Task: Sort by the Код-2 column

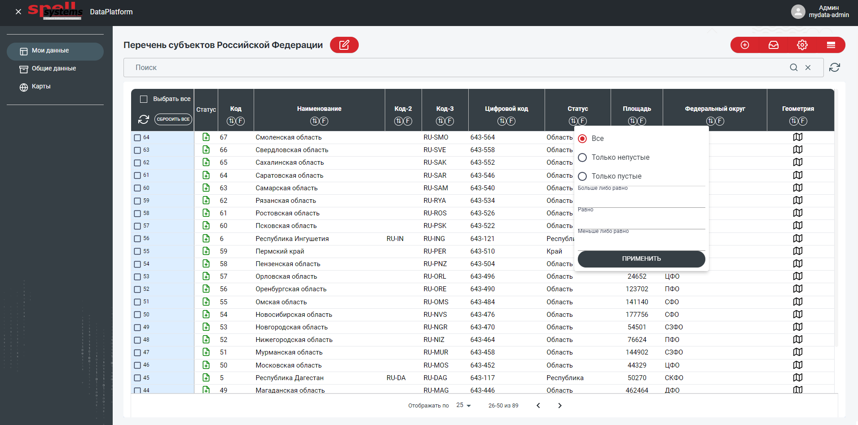Action: (399, 121)
